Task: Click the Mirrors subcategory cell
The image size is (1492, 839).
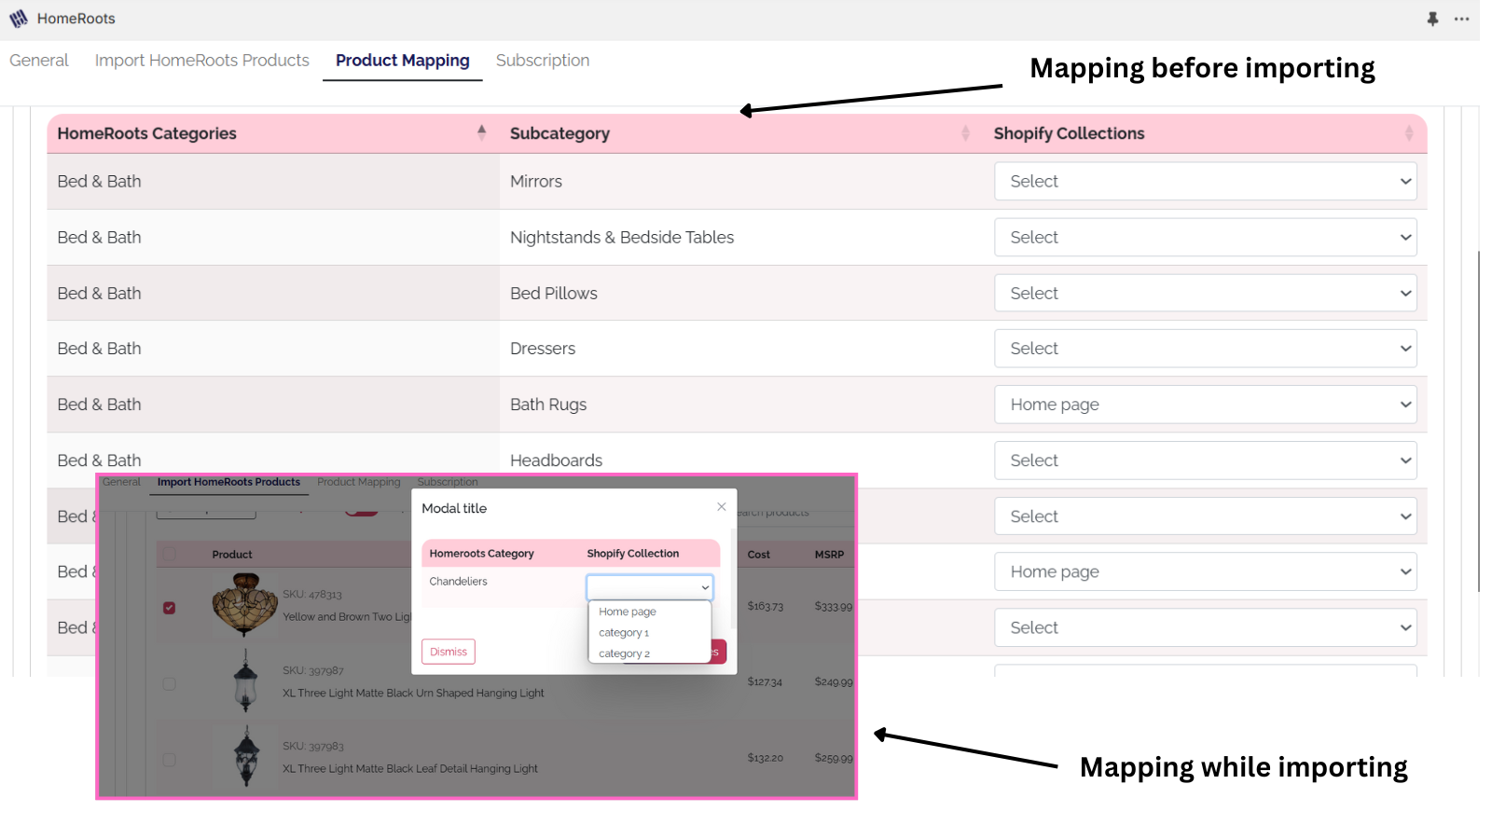Action: [x=536, y=182]
